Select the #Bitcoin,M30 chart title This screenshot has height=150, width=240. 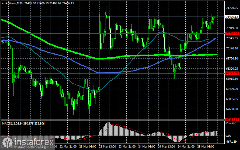pos(14,3)
